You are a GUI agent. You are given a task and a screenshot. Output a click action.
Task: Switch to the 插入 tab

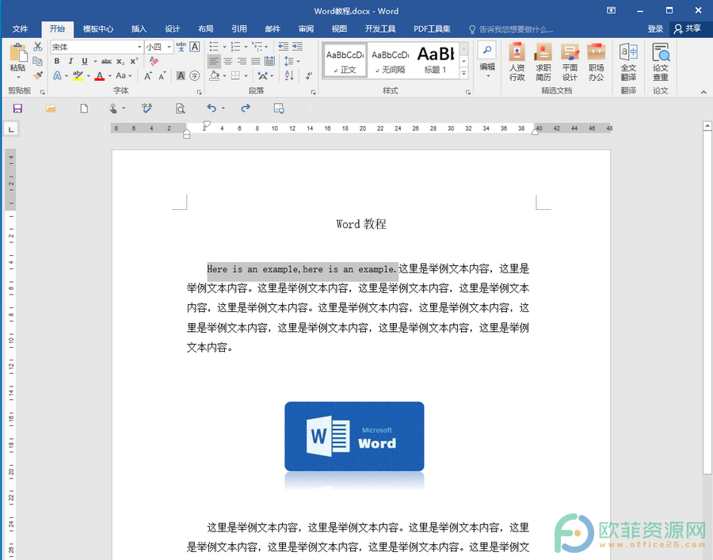(x=139, y=29)
